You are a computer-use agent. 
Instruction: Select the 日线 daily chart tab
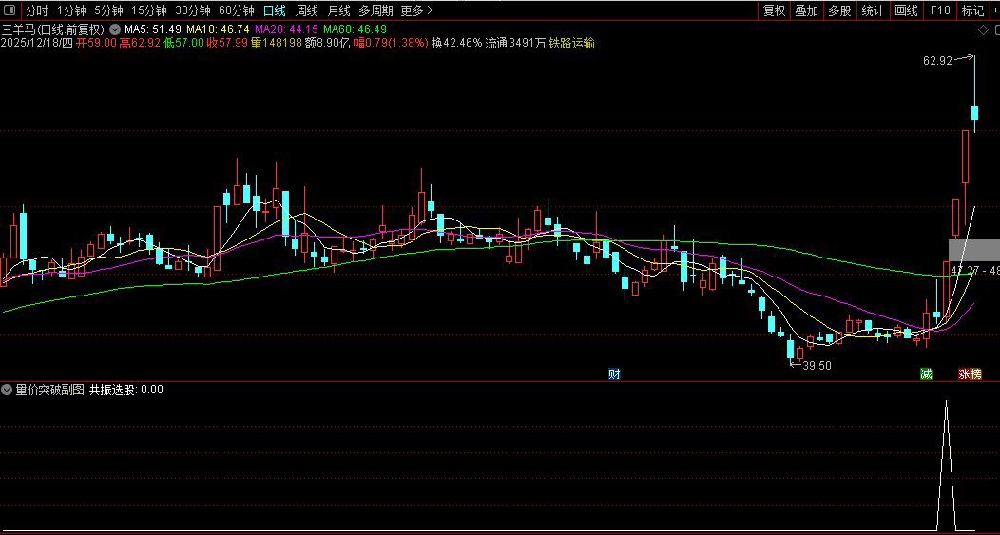[x=274, y=10]
